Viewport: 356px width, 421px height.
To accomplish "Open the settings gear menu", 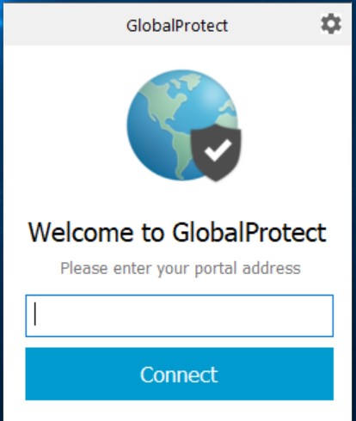I will pos(331,24).
